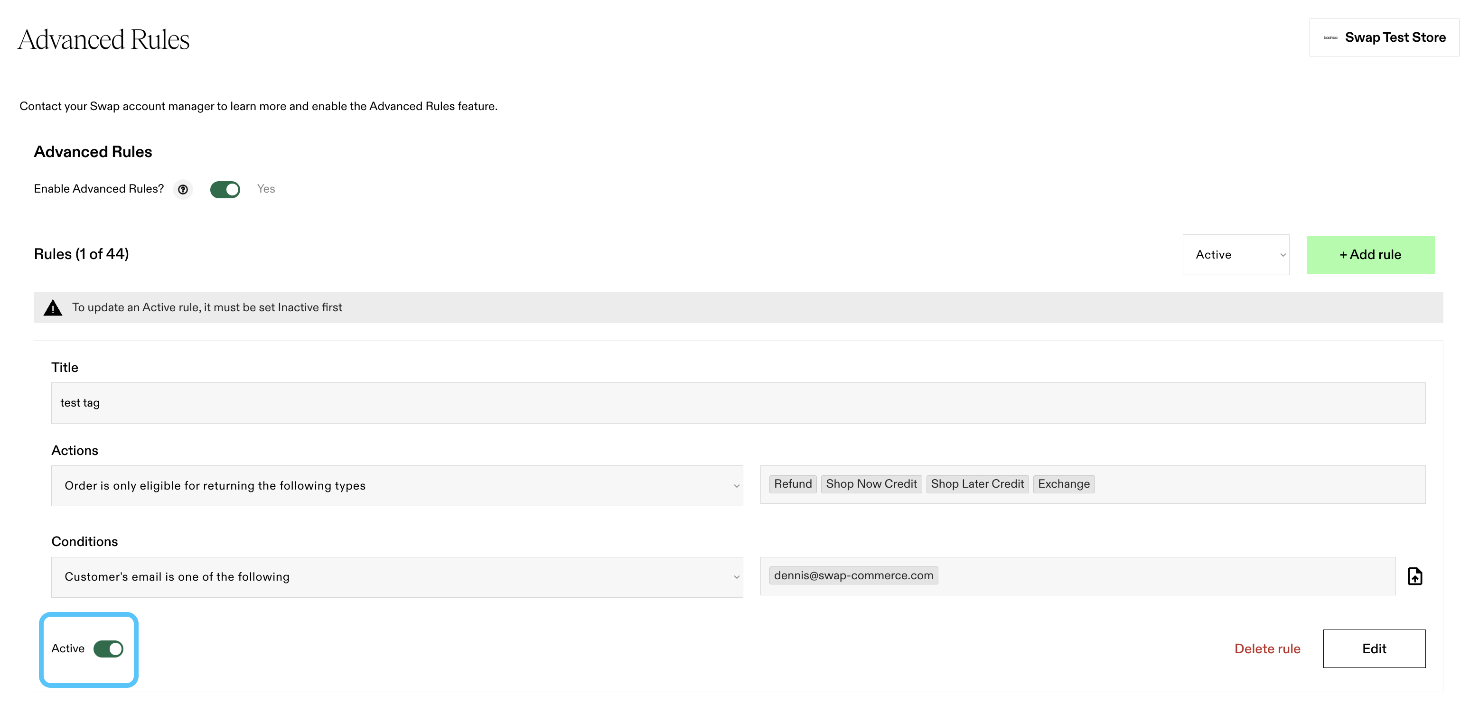Select the Shop Later Credit tag
Viewport: 1479px width, 704px height.
pyautogui.click(x=977, y=484)
